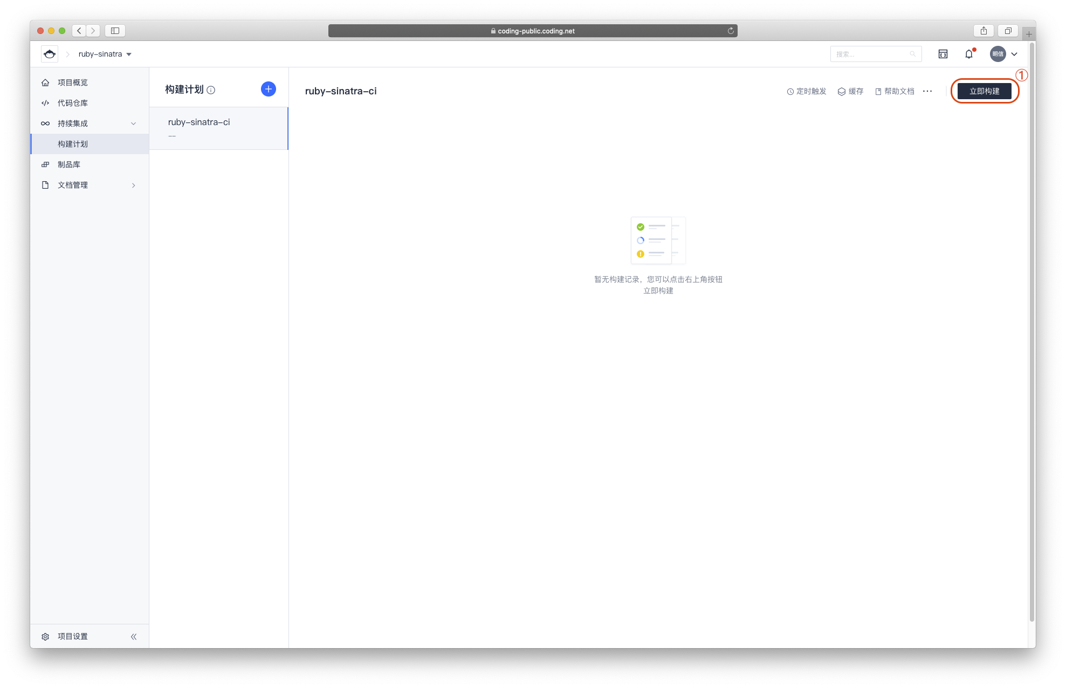Open the three-dot more options menu

tap(927, 91)
